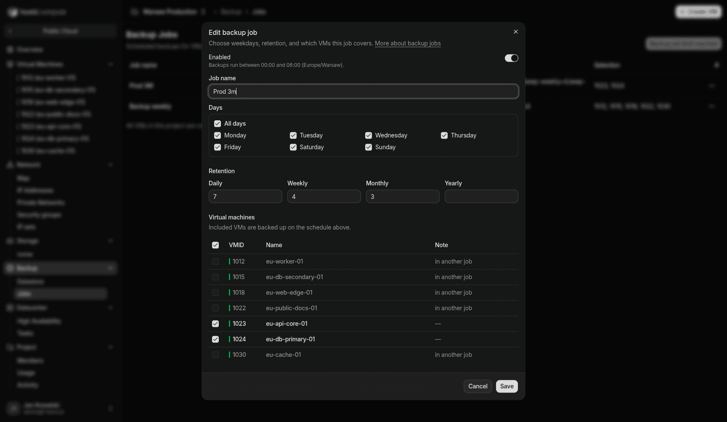Image resolution: width=727 pixels, height=422 pixels.
Task: Toggle the select-all VMs header checkbox
Action: pyautogui.click(x=215, y=245)
